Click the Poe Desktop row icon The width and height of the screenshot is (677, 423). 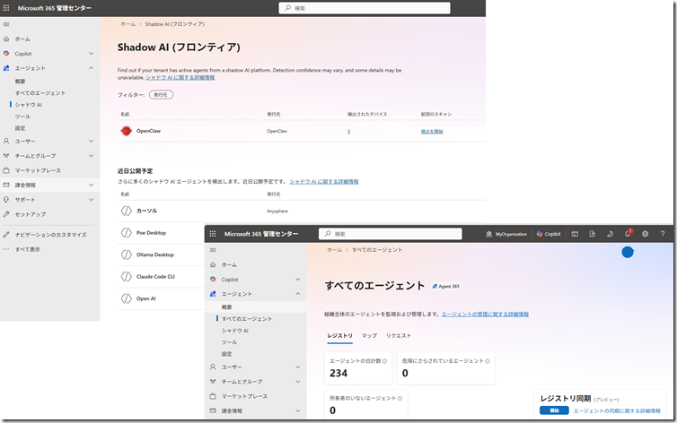[x=126, y=233]
